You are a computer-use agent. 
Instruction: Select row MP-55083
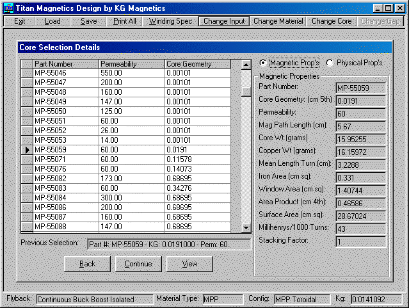[125, 188]
